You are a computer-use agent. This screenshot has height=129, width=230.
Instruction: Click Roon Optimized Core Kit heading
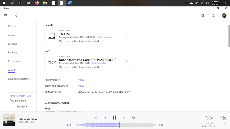coord(88,60)
